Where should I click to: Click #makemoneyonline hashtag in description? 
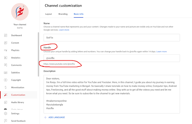[56, 101]
